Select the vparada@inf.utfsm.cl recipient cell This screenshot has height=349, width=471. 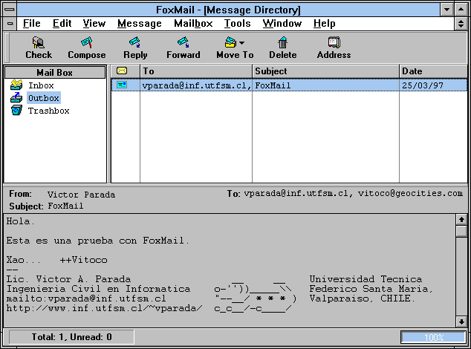[196, 85]
